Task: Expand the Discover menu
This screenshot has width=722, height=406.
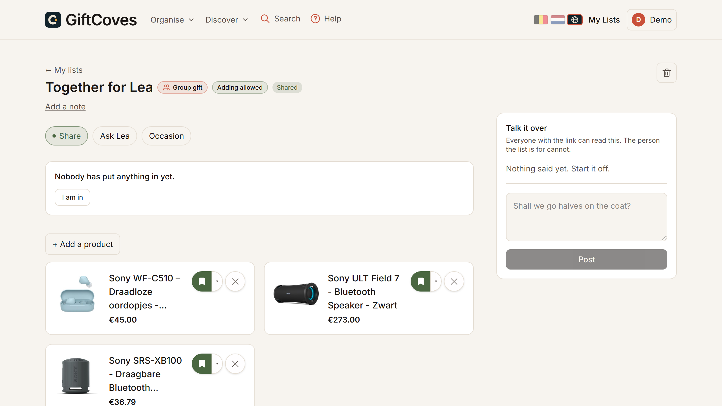Action: (227, 20)
